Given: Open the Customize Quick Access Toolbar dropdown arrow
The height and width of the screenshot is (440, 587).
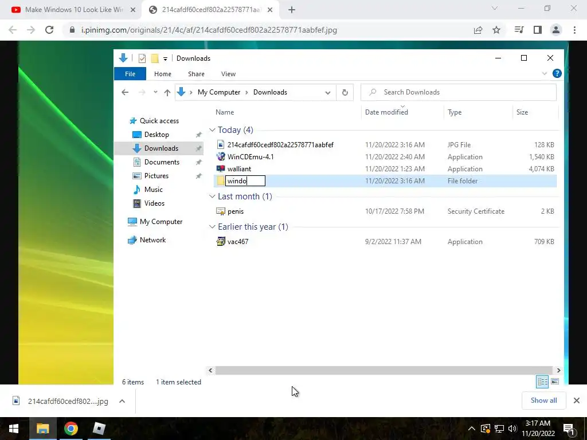Looking at the screenshot, I should (165, 59).
